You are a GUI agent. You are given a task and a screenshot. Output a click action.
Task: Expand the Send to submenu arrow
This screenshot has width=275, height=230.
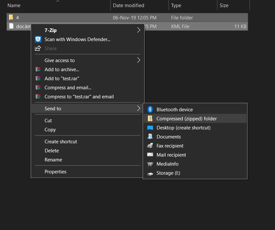[x=138, y=108]
